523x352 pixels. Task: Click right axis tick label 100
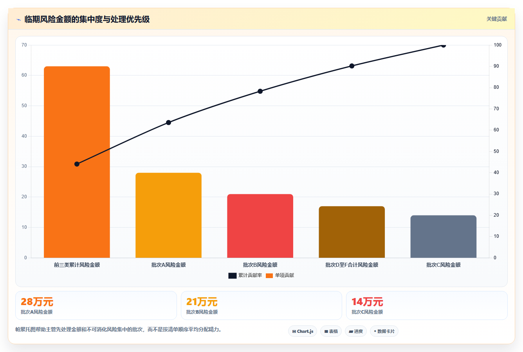point(498,45)
